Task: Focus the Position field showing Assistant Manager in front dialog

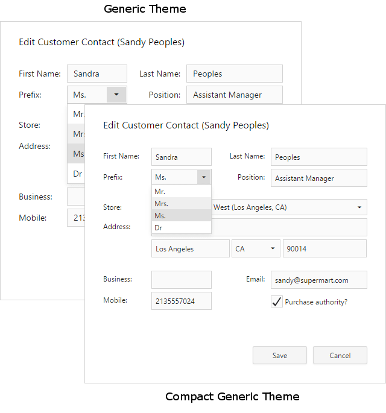Action: click(x=318, y=178)
